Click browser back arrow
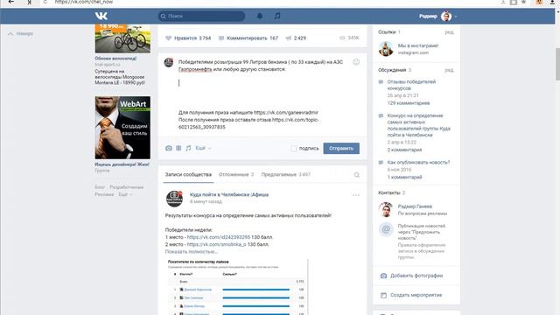The height and width of the screenshot is (315, 560). click(11, 2)
